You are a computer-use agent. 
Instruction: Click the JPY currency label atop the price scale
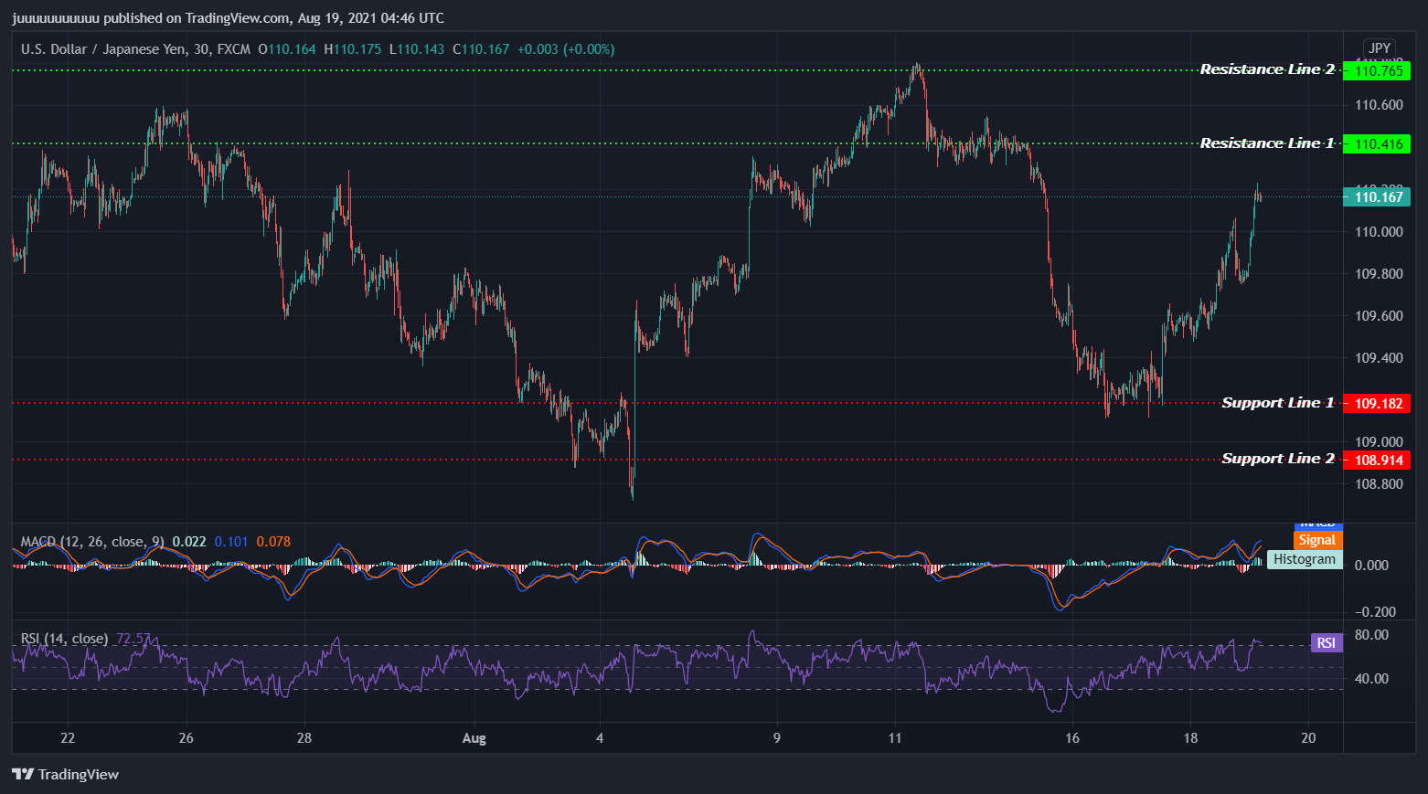[1380, 48]
